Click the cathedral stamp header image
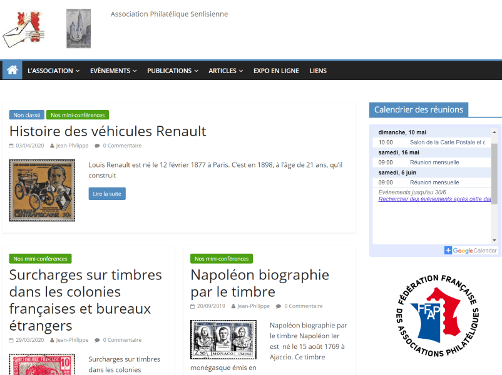 78,29
